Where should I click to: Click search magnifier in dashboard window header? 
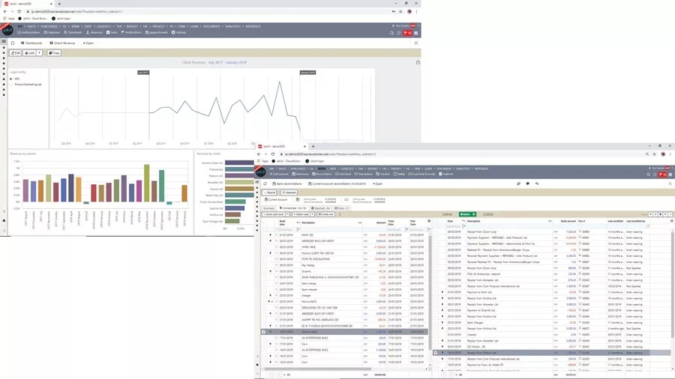[391, 33]
